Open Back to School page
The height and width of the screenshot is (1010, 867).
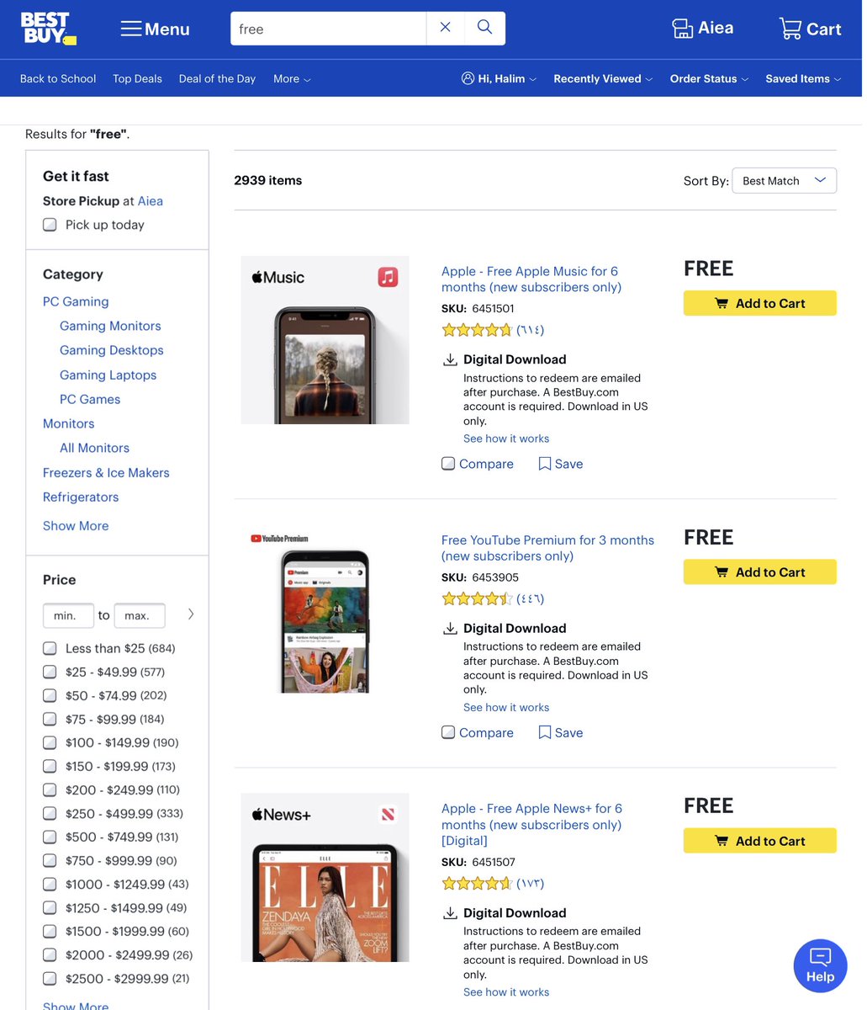(x=58, y=78)
